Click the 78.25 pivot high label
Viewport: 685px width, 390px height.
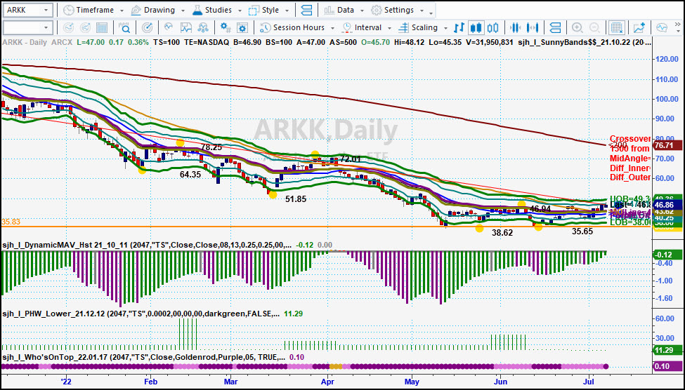(x=212, y=147)
